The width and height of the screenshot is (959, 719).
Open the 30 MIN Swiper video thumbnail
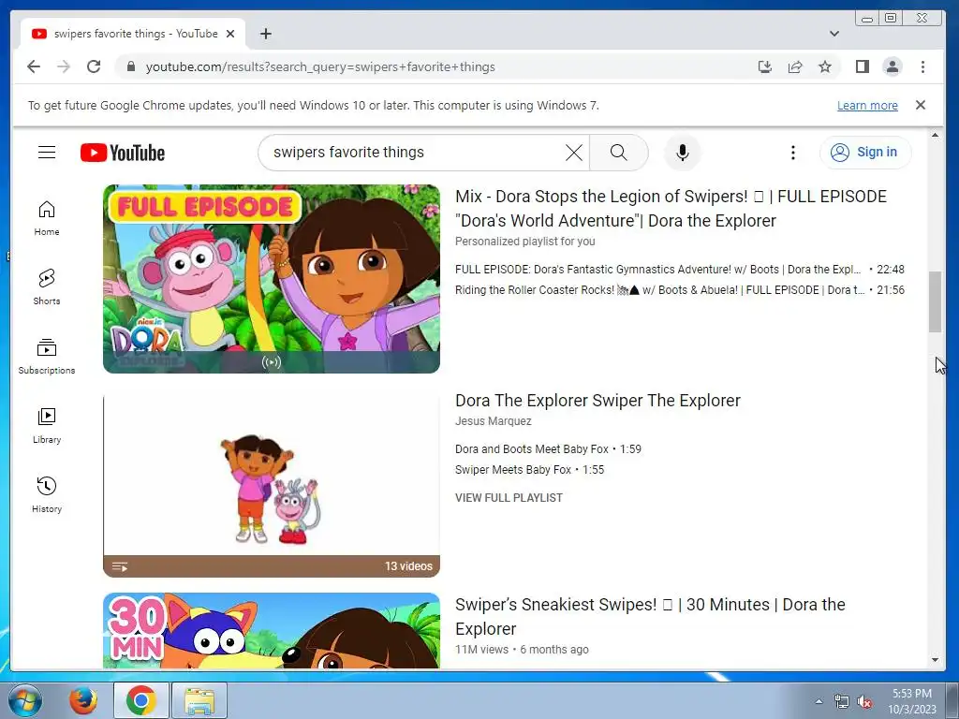[x=272, y=630]
